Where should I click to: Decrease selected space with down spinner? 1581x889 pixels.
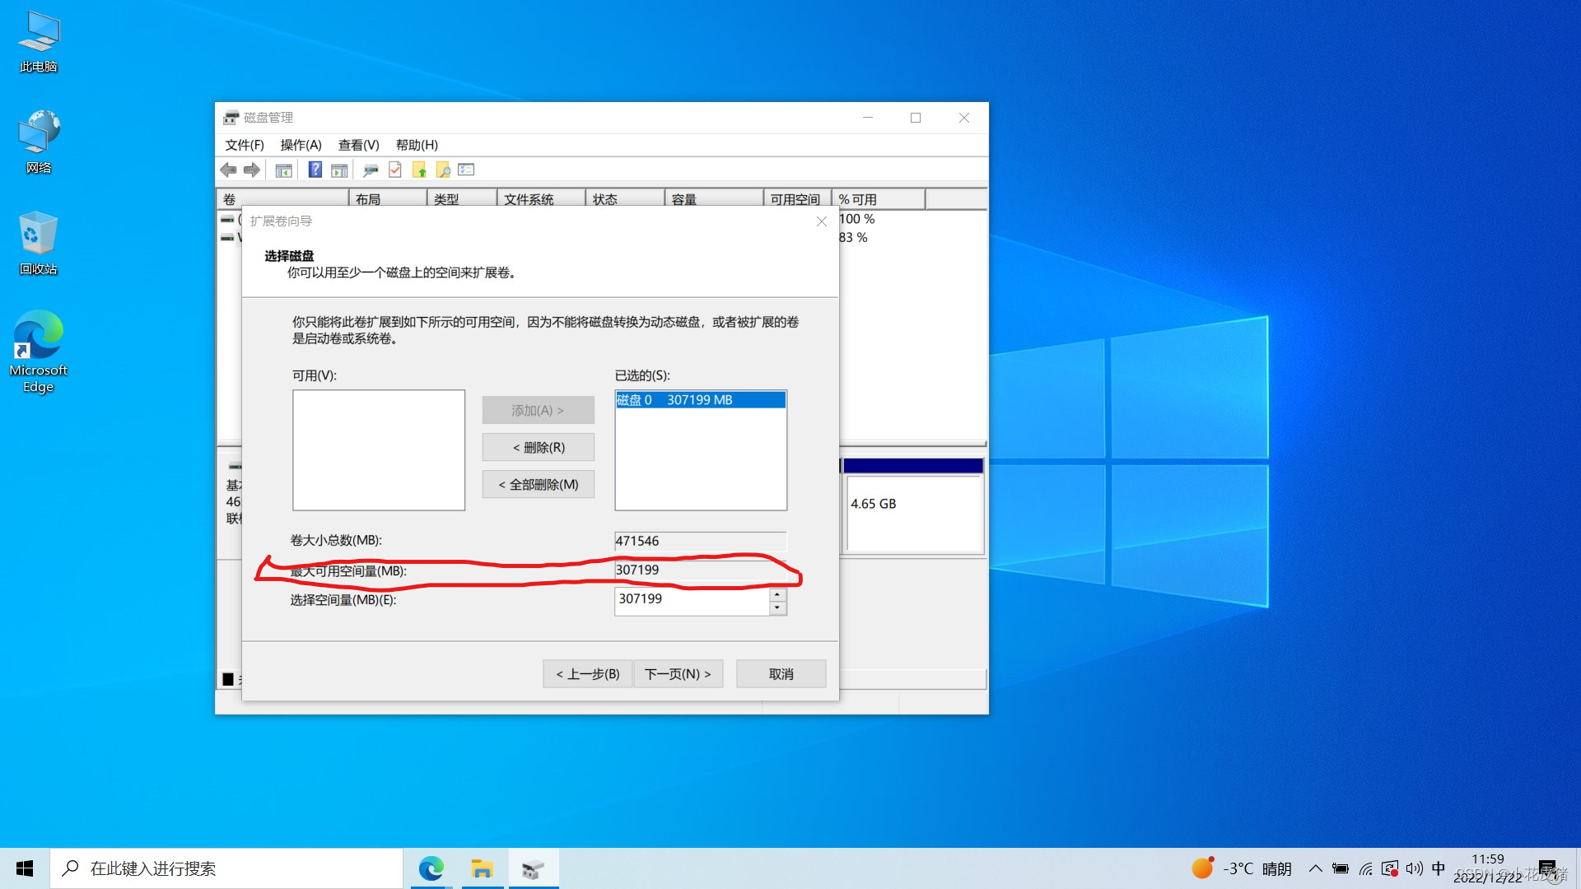777,608
